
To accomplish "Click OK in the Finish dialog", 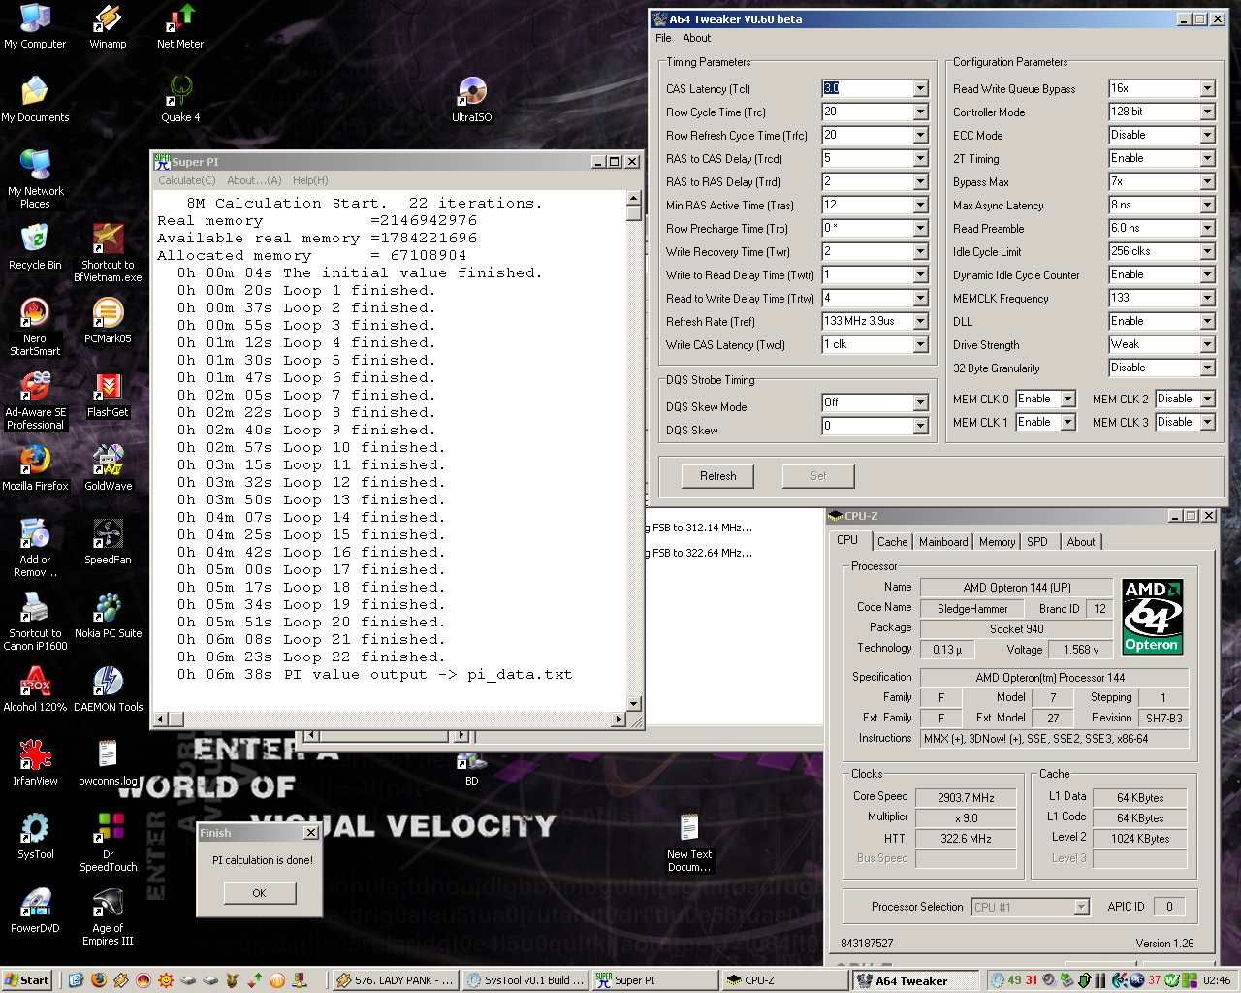I will pyautogui.click(x=259, y=893).
